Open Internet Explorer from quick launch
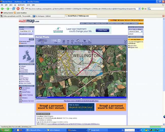165x132 pixels. click(15, 130)
